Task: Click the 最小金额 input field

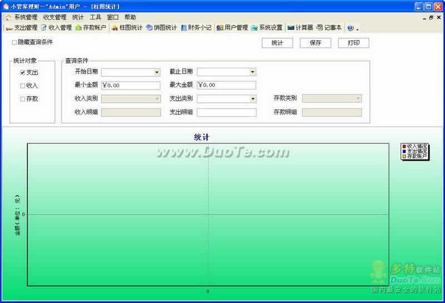Action: (x=131, y=85)
